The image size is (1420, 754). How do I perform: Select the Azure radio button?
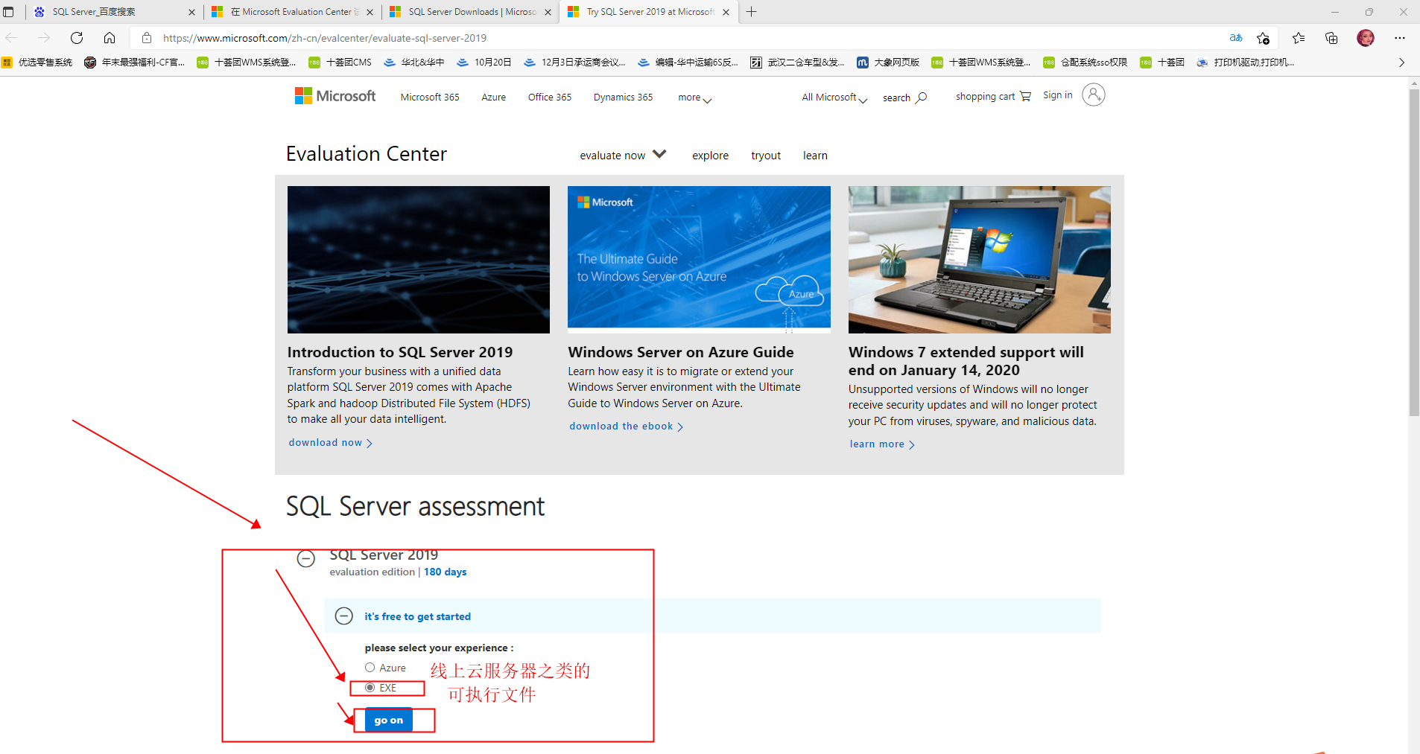(x=370, y=667)
